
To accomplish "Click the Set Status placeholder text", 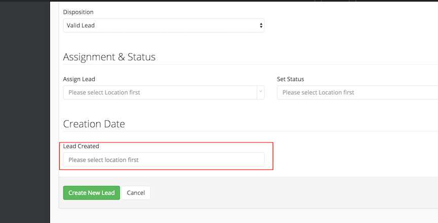I will click(318, 92).
